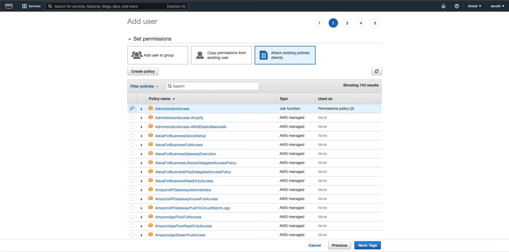509x252 pixels.
Task: Click the AdministratorAccess-AWSElasticBeanstalk policy box icon
Action: pyautogui.click(x=151, y=126)
